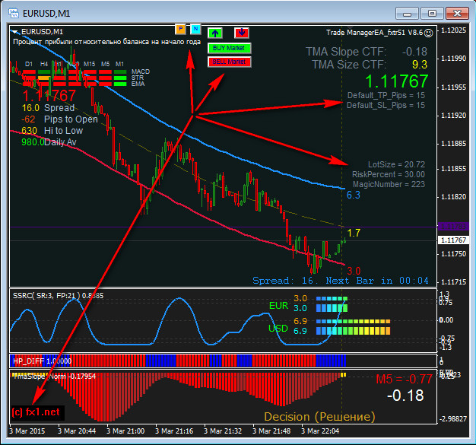Click the 3 Mar 22:04 time label
The height and width of the screenshot is (445, 476).
[320, 431]
